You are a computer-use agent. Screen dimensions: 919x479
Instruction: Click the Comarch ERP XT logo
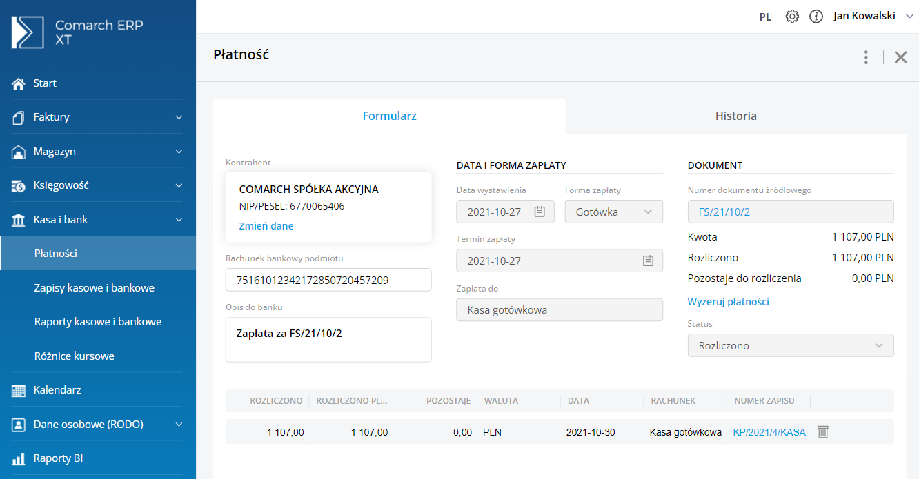[78, 32]
